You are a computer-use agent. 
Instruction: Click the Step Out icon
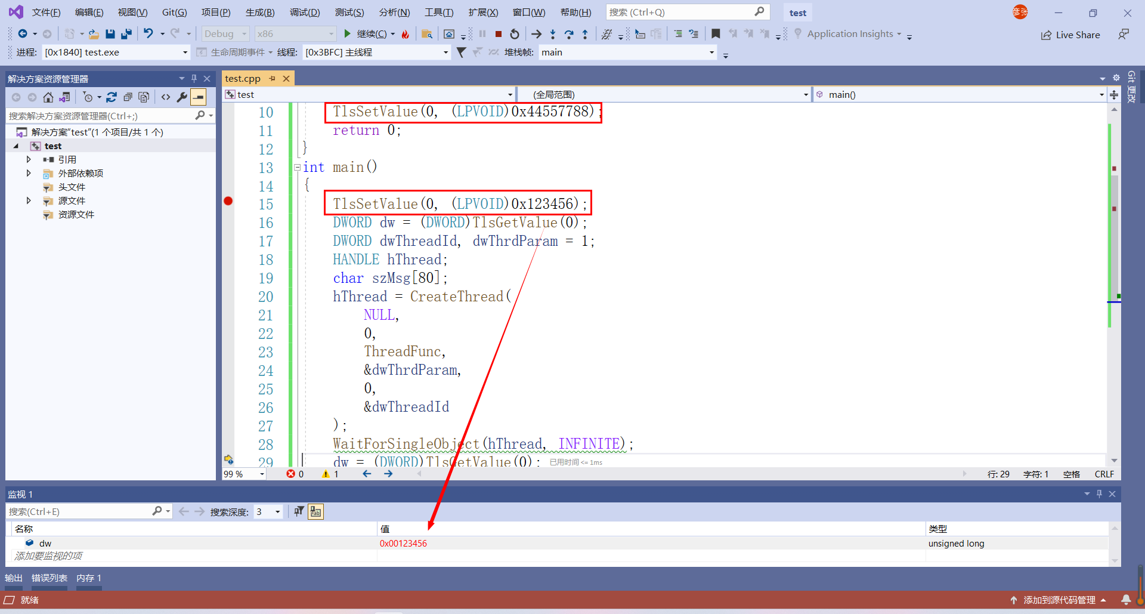585,34
